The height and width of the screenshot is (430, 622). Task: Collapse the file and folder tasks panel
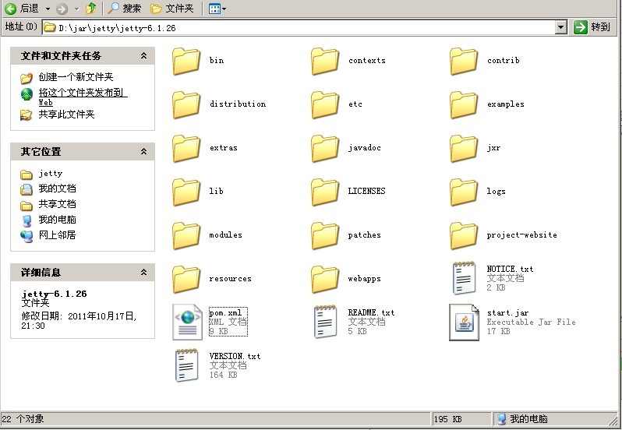click(x=143, y=56)
